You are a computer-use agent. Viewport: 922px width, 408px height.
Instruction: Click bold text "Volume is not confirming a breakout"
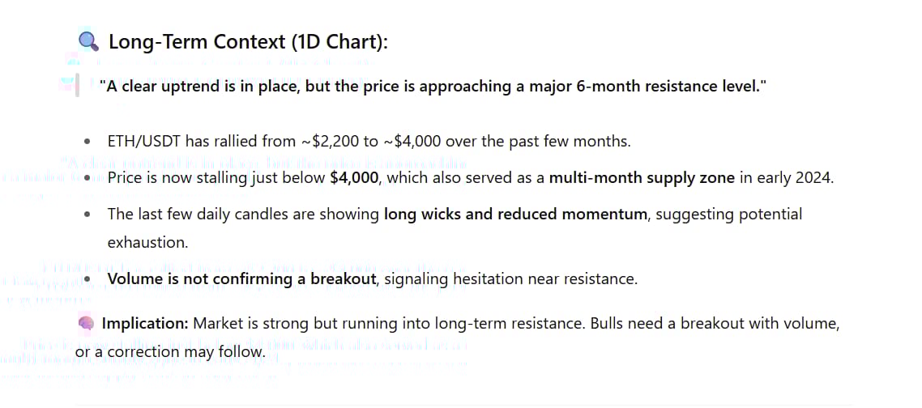click(242, 279)
